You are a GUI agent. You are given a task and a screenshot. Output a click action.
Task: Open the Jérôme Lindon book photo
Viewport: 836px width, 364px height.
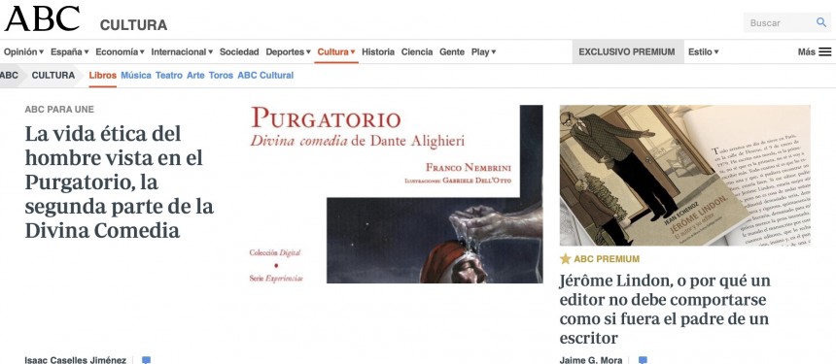coord(685,175)
